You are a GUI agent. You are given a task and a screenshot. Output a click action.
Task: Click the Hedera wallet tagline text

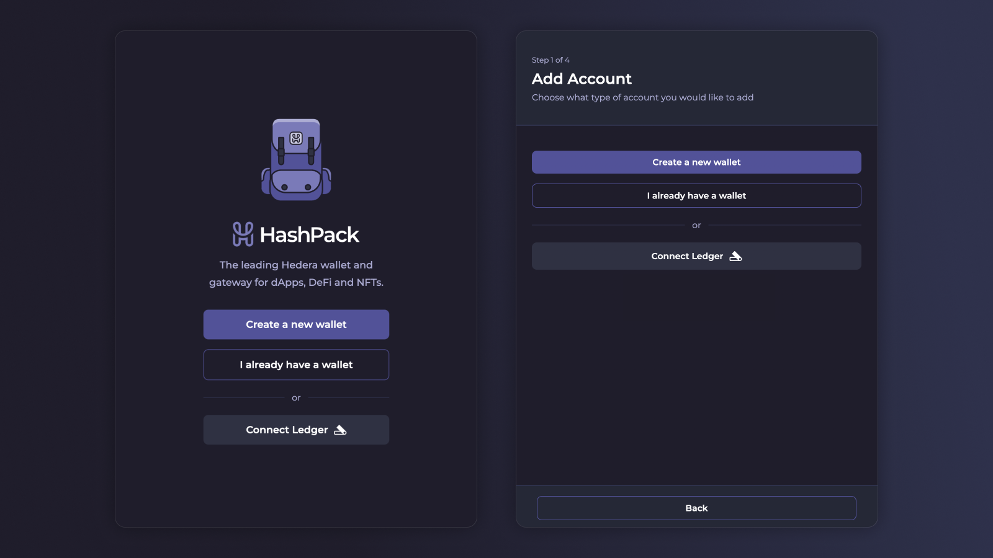coord(296,273)
